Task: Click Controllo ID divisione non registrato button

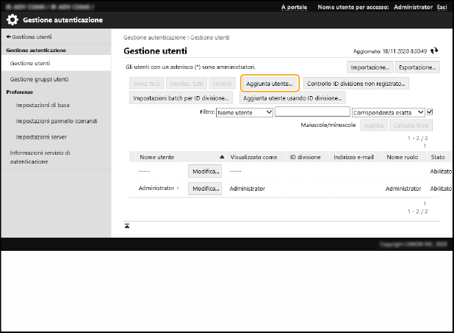Action: [x=356, y=84]
